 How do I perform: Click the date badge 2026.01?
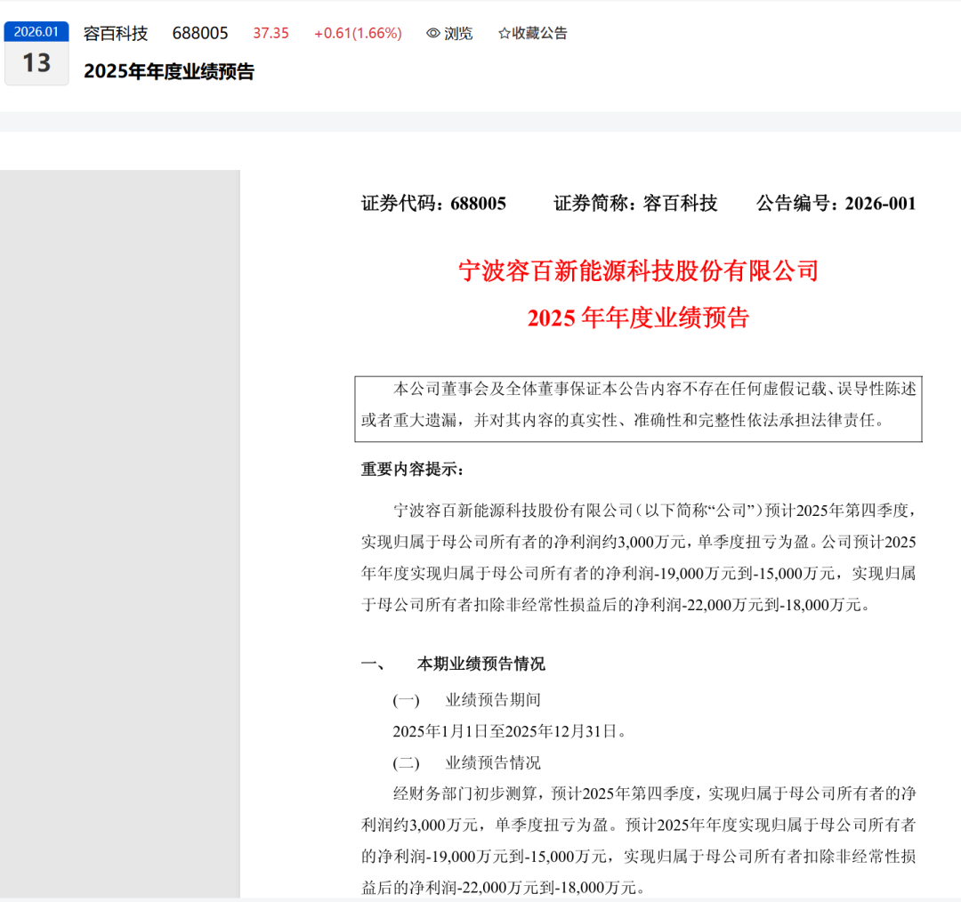(36, 32)
